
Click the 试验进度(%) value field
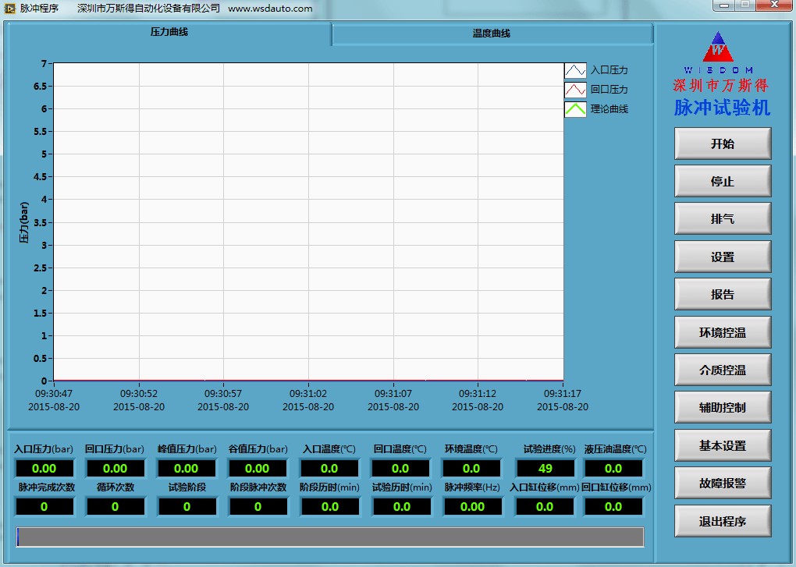pyautogui.click(x=545, y=469)
